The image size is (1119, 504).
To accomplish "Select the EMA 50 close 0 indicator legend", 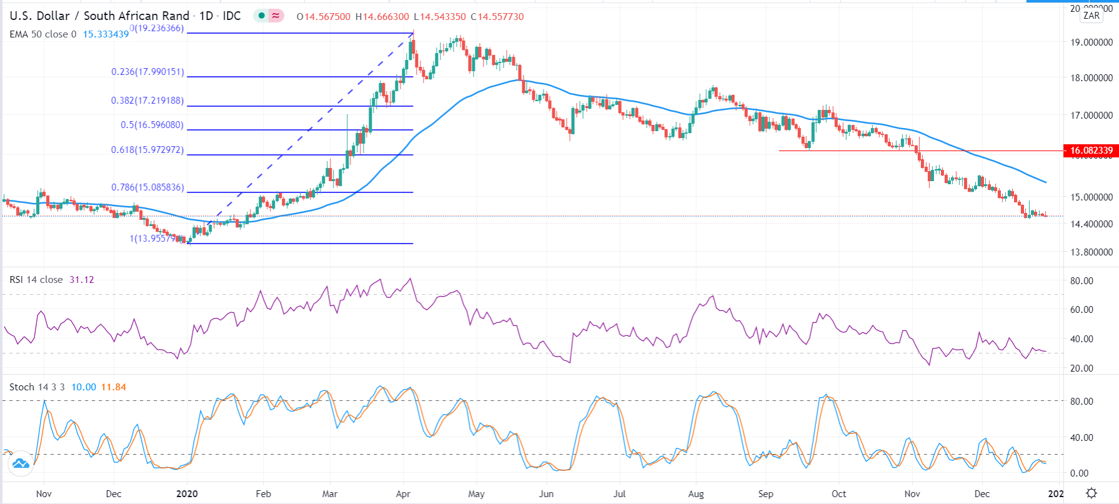I will coord(43,34).
